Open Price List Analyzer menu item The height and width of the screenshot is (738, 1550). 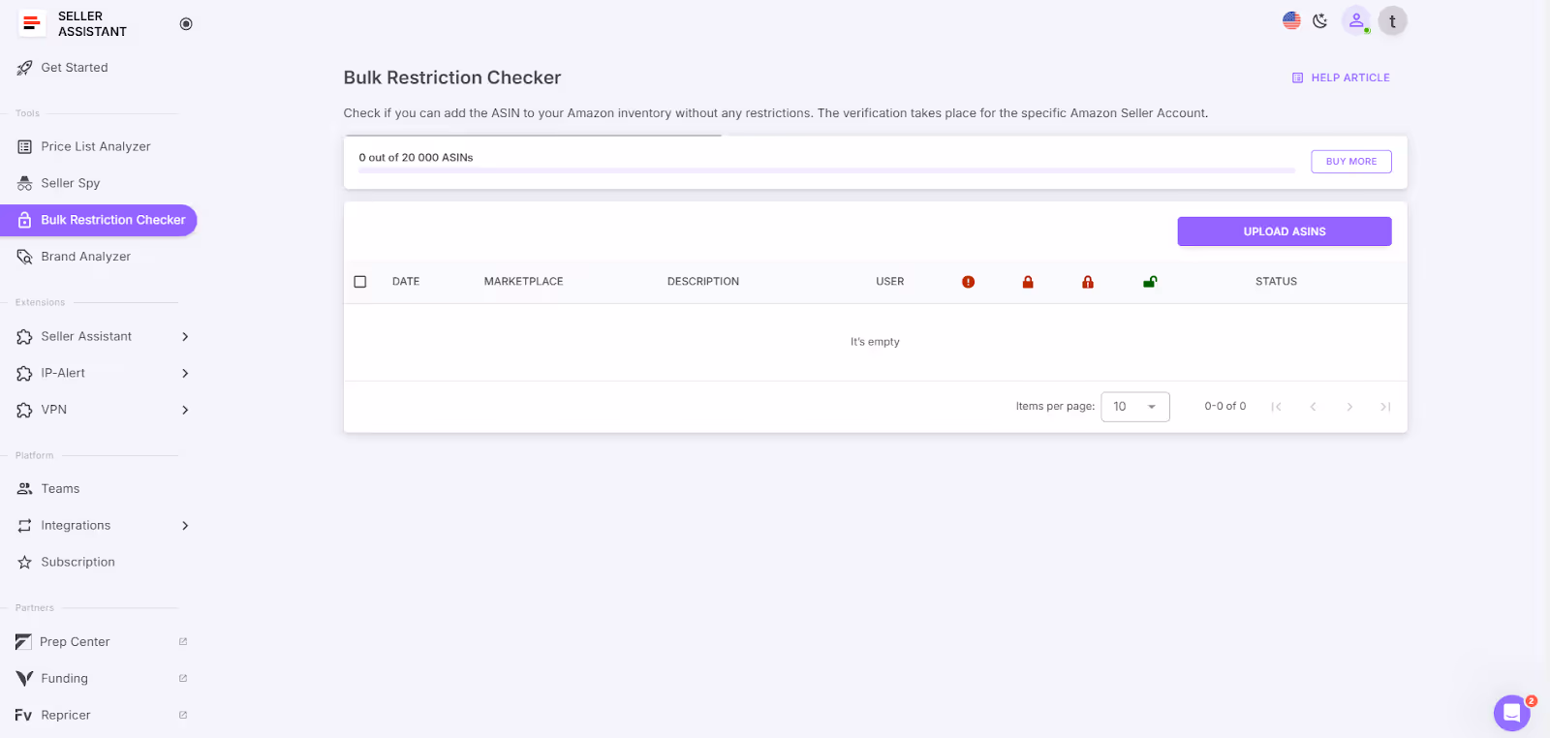[98, 147]
